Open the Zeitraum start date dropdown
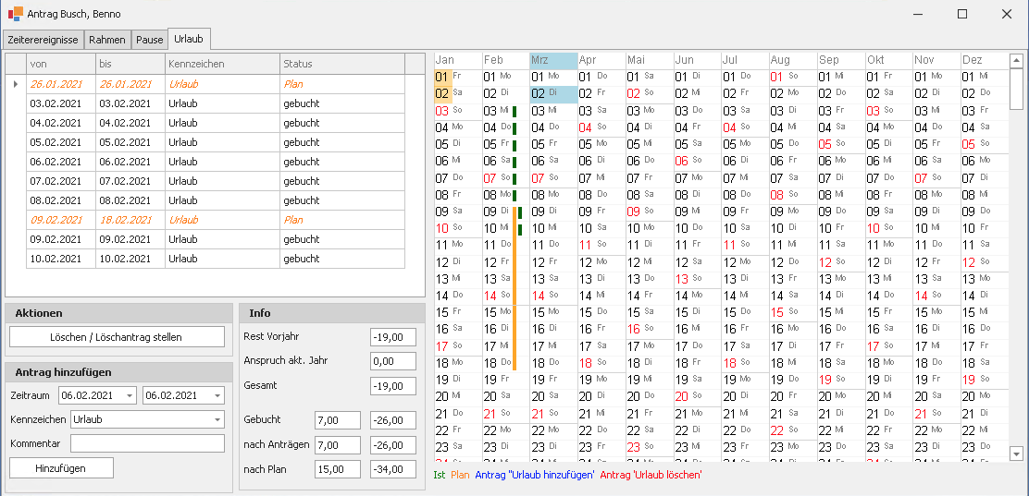The width and height of the screenshot is (1029, 496). tap(129, 395)
